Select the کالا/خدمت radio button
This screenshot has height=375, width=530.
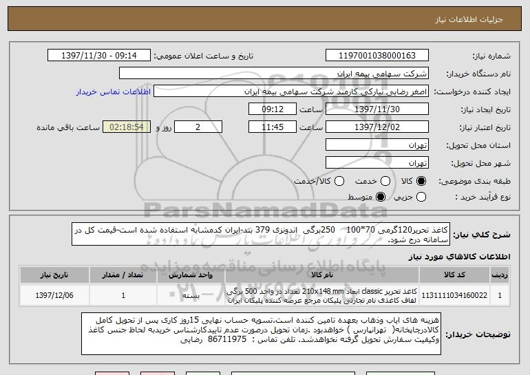[x=339, y=181]
